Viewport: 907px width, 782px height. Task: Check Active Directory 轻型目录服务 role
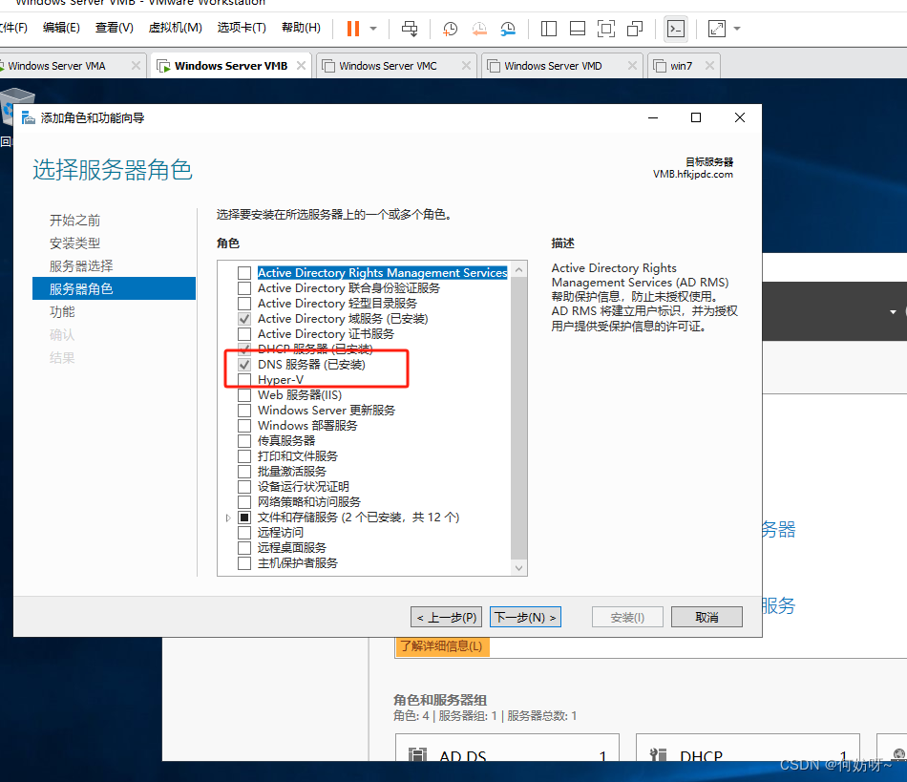click(244, 303)
